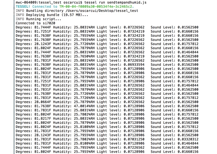Viewport: 217px width, 154px height.
Task: Click Degrees value in the 0.06933594 light row
Action: (x=43, y=65)
